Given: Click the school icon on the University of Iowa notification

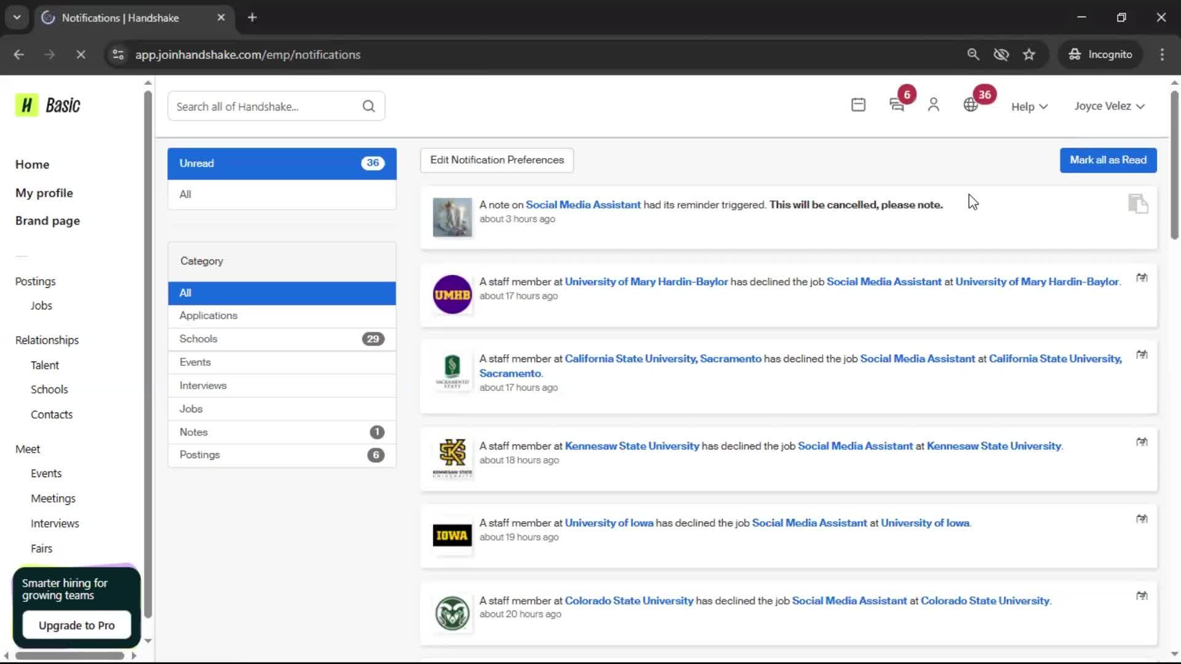Looking at the screenshot, I should click(1142, 519).
